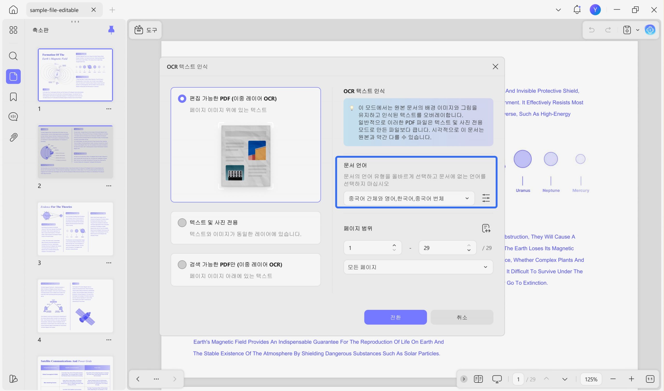The image size is (664, 391).
Task: Expand the save options arrow in toolbar
Action: [x=637, y=30]
